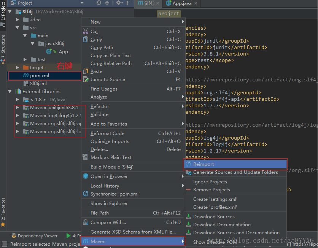The image size is (318, 248).
Task: Enable the Reimport selected Maven projects checkbox
Action: point(4,244)
